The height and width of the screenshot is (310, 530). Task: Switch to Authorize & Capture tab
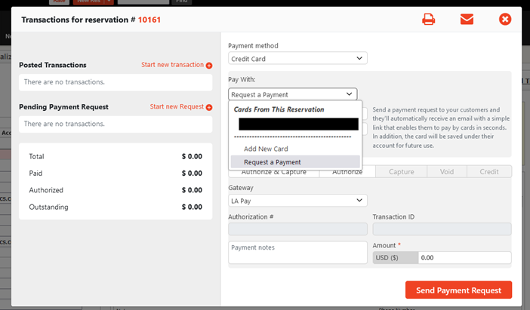[273, 172]
